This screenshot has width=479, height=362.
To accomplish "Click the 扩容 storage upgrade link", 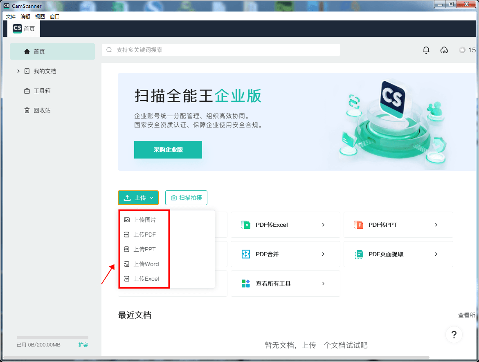I will coord(83,344).
